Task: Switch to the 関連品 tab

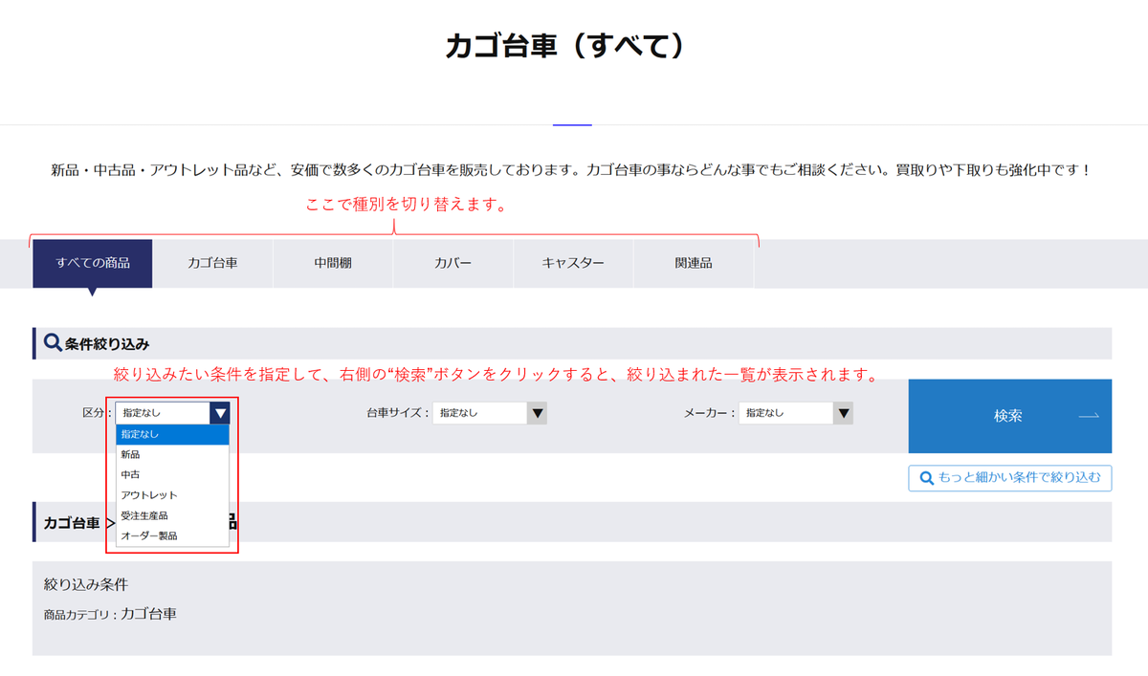Action: click(693, 263)
